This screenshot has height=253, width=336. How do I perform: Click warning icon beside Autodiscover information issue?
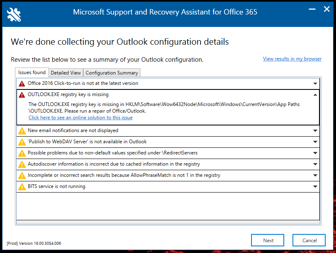22,164
